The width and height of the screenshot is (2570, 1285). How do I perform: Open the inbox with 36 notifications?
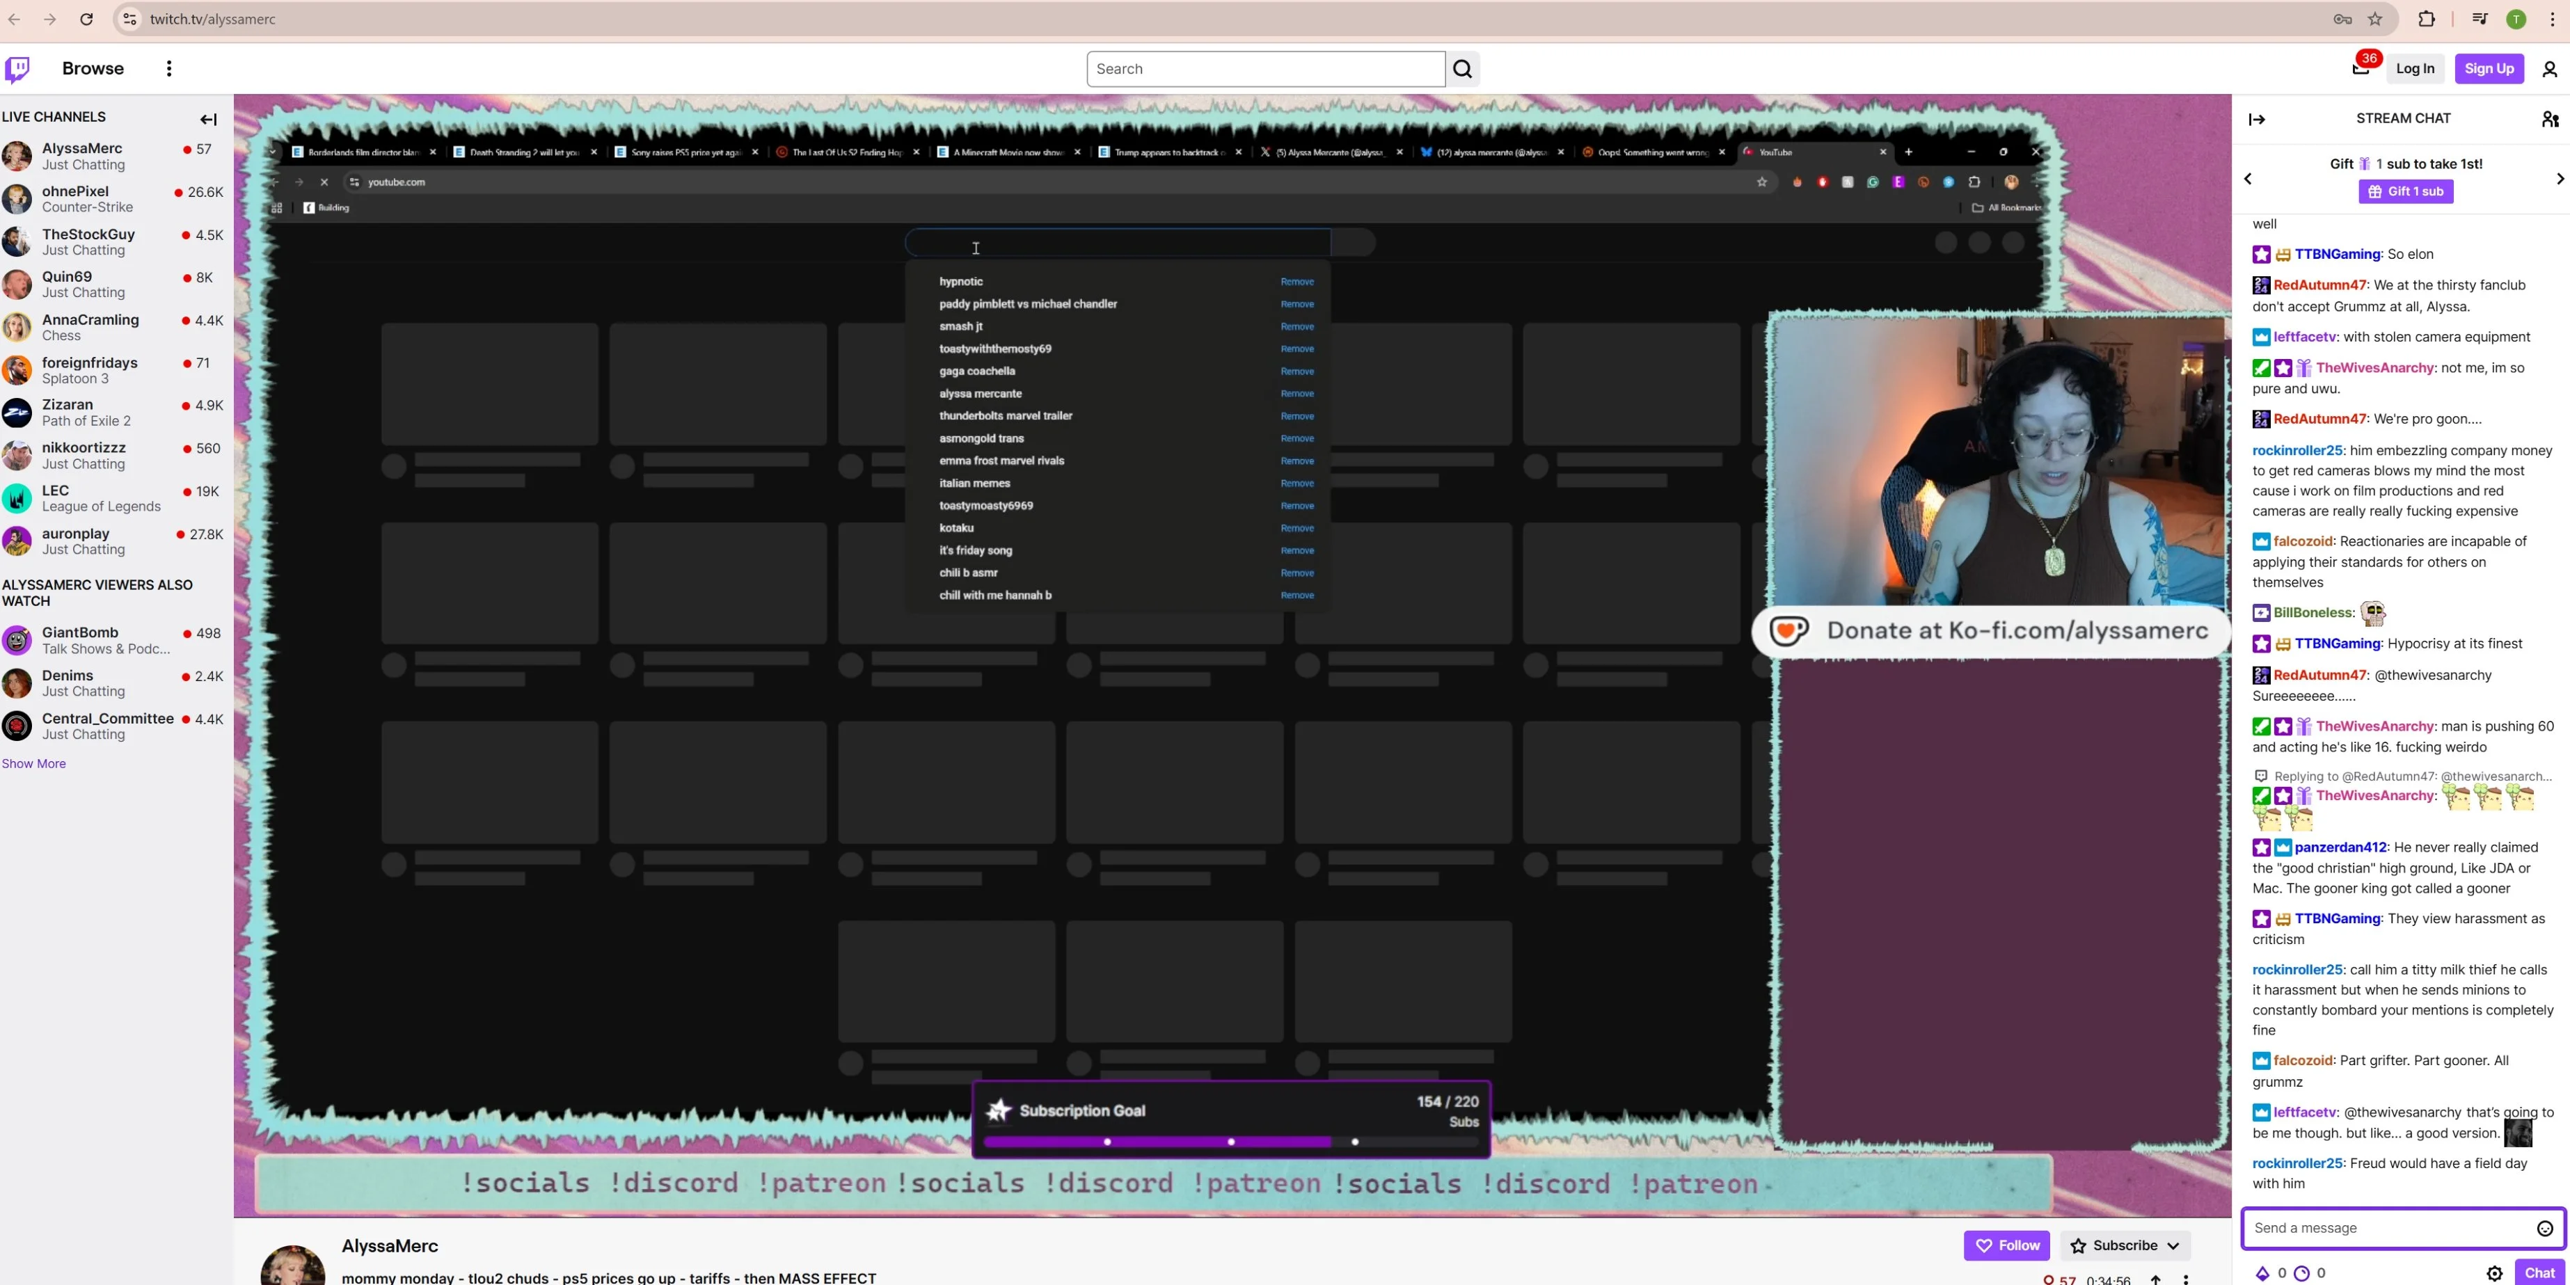click(x=2361, y=69)
